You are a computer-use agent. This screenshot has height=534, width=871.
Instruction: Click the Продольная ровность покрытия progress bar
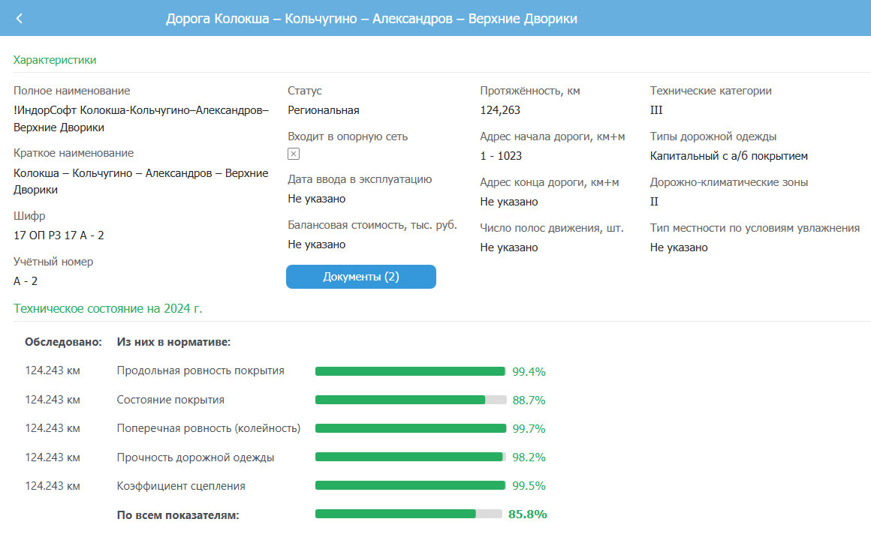click(x=410, y=371)
